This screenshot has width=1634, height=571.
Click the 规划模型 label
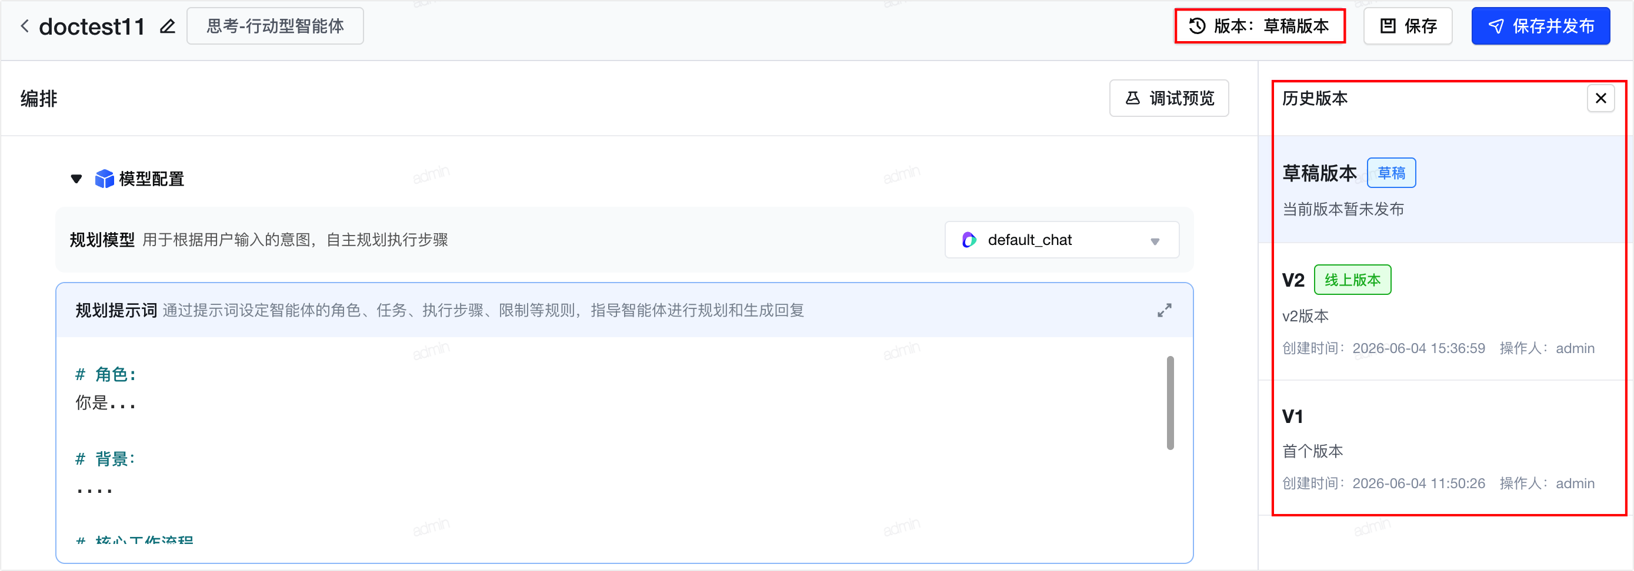coord(102,240)
